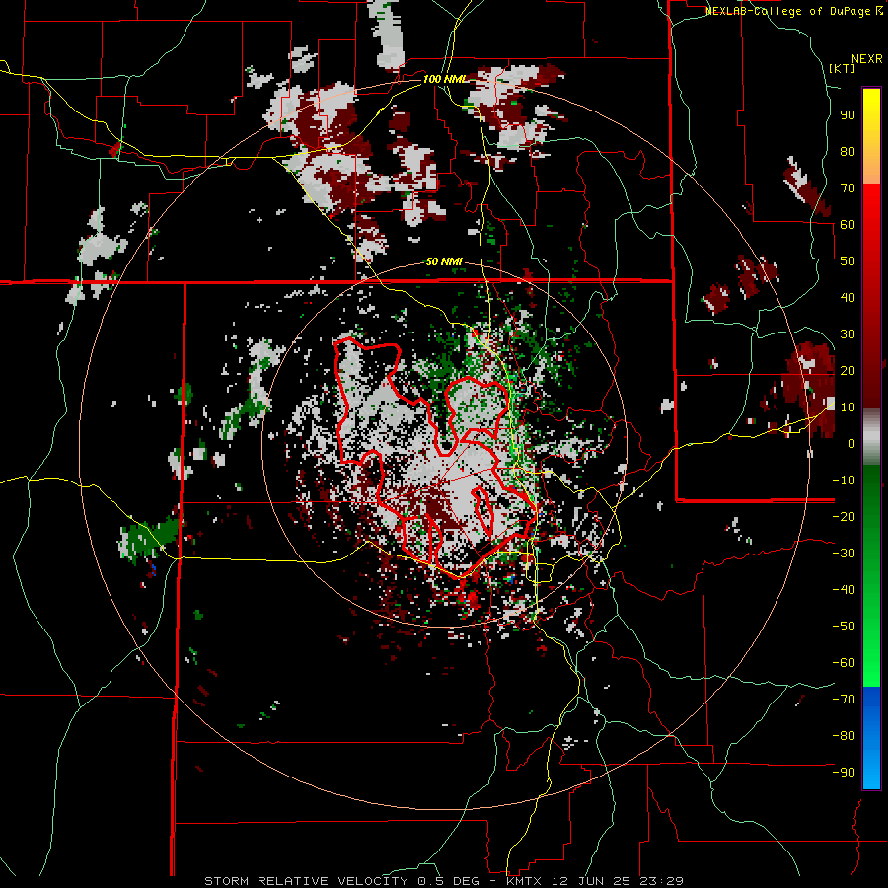Click the -20 value on the velocity scale
Screen dimensions: 888x888
click(x=844, y=516)
